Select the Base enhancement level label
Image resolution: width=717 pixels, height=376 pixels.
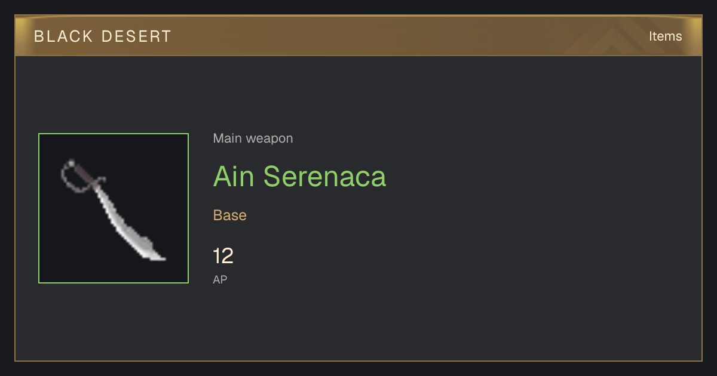229,215
